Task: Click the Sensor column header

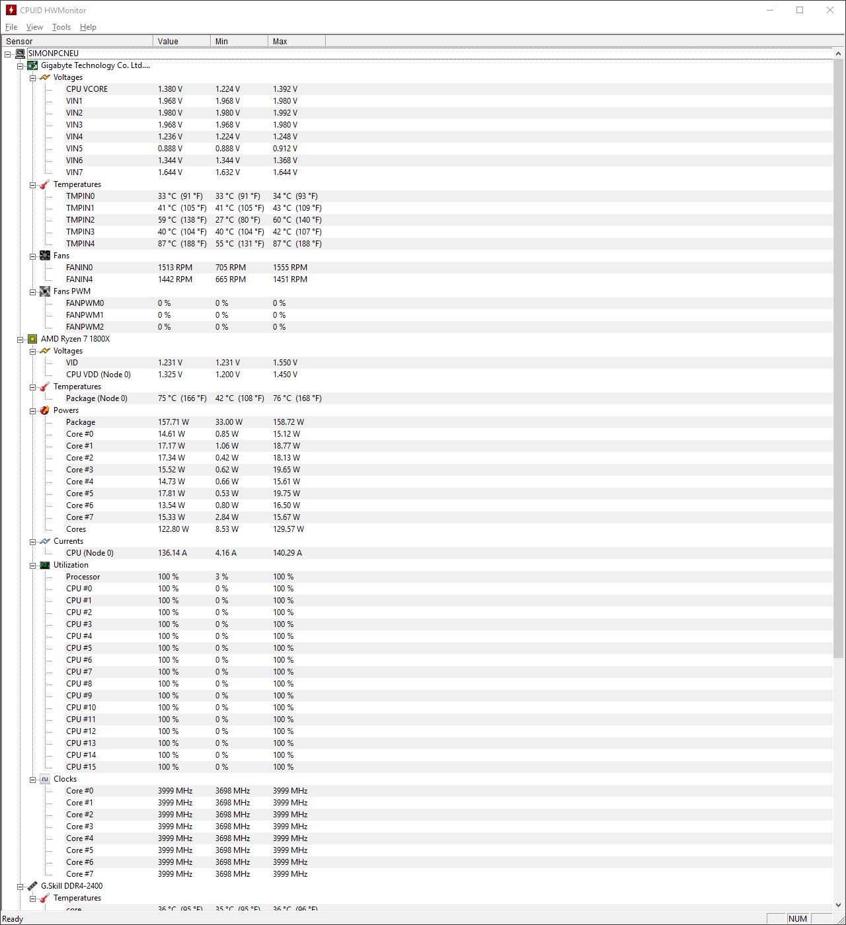Action: click(77, 41)
